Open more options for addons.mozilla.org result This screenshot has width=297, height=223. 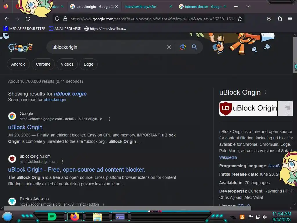104,204
